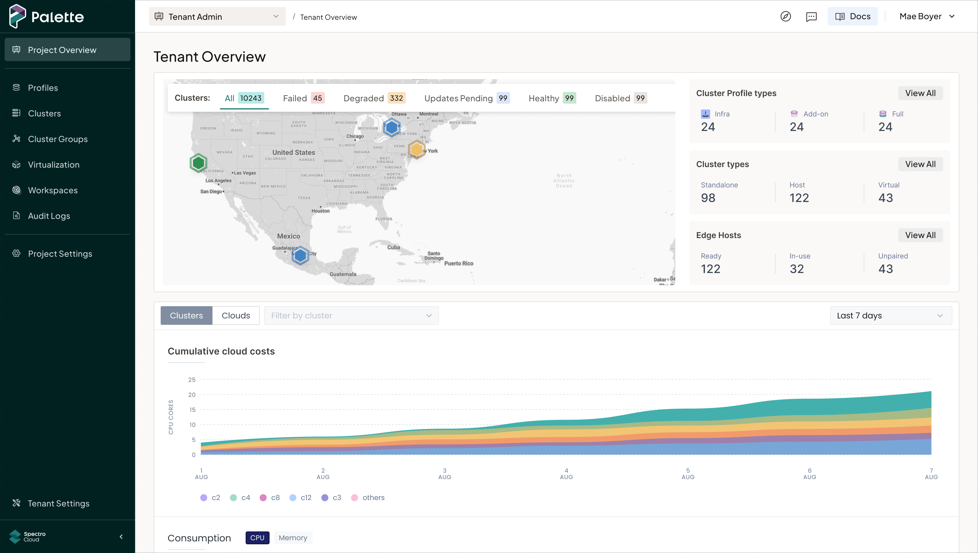The image size is (978, 553).
Task: Select the Failed clusters tab
Action: coord(303,98)
